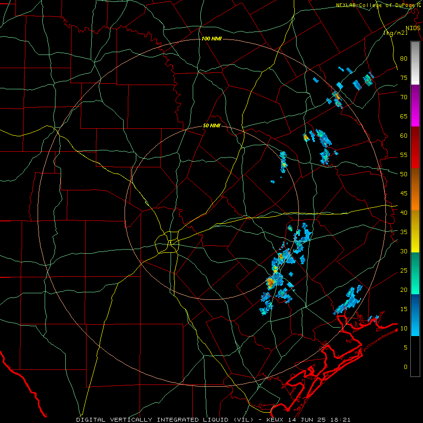423x423 pixels.
Task: Select the 100 NMI range ring label
Action: tap(211, 39)
